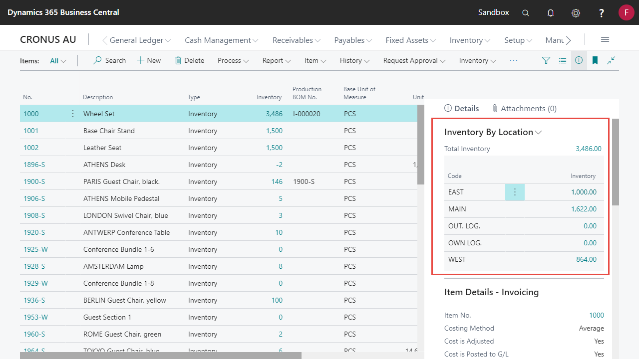Open Total Inventory value 3,486.00
Image resolution: width=639 pixels, height=359 pixels.
coord(589,149)
